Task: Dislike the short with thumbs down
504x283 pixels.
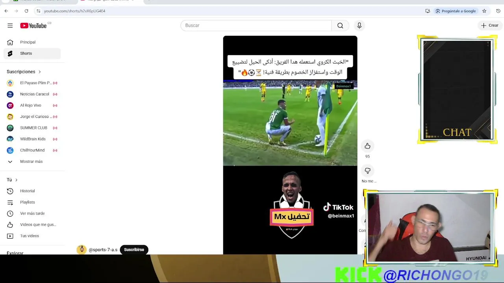Action: 367,171
